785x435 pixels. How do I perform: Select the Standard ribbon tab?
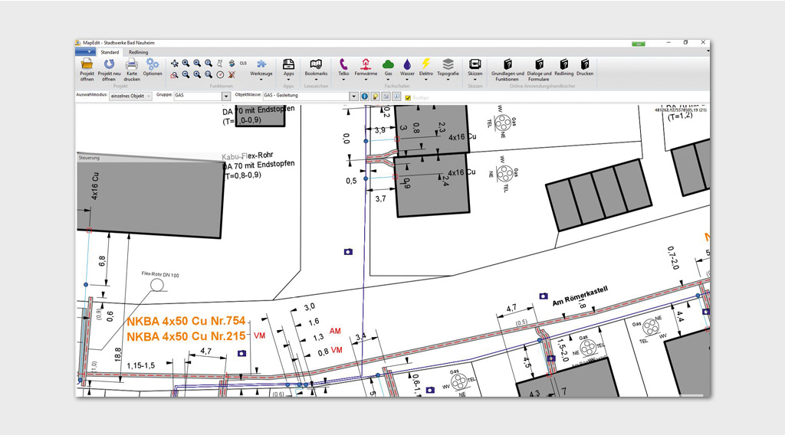coord(110,52)
